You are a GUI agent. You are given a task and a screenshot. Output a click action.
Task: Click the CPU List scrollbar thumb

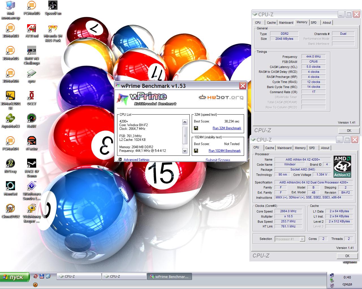coord(185,135)
